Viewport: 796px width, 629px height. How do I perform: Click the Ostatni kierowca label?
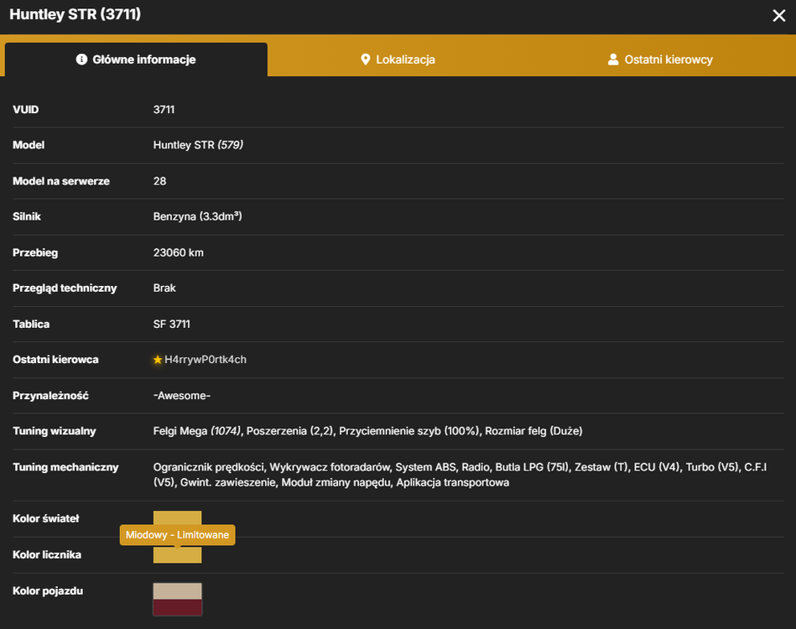coord(56,360)
